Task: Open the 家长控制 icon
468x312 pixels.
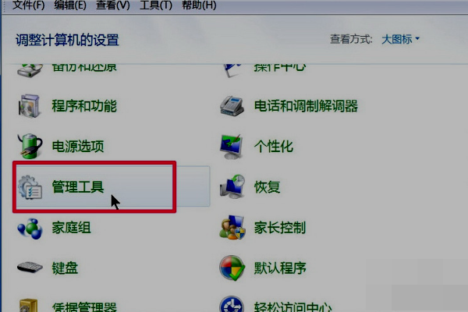Action: coord(232,228)
